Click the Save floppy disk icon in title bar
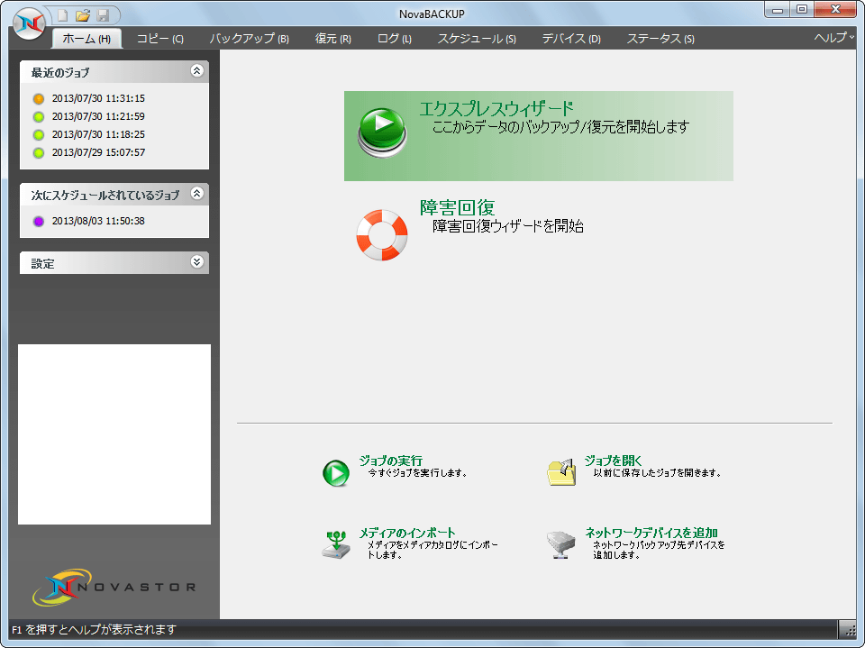865x648 pixels. tap(103, 15)
